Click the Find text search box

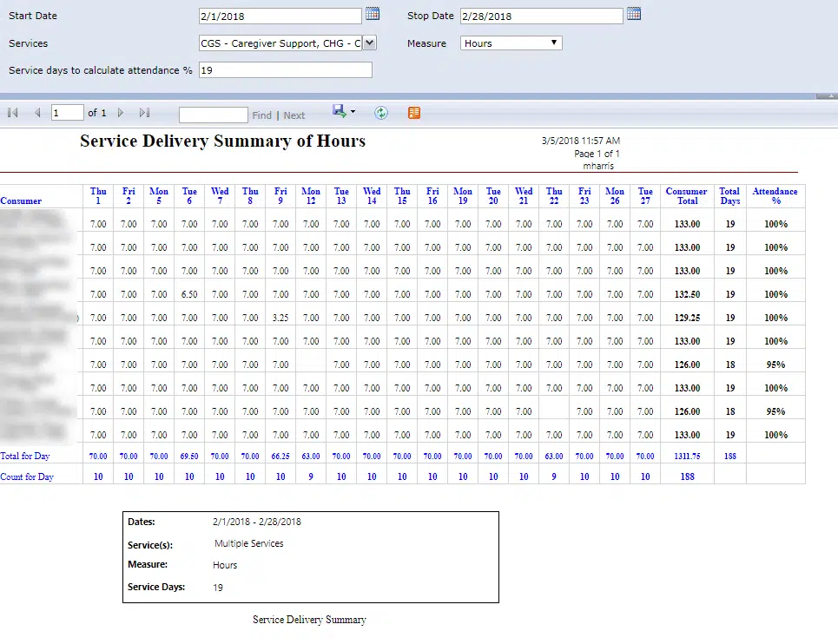(214, 115)
